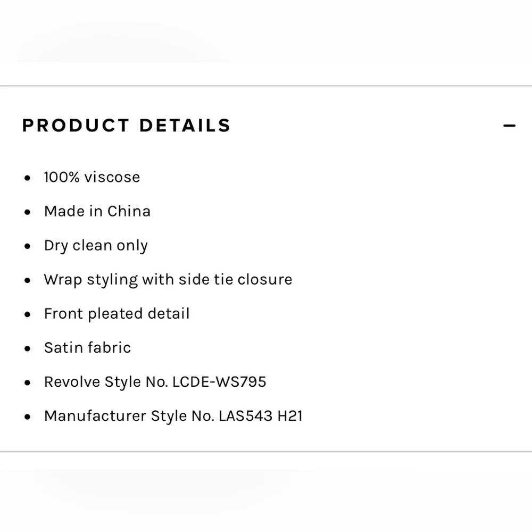Click the bullet beside "Manufacturer Style No."
The image size is (532, 532).
point(28,417)
